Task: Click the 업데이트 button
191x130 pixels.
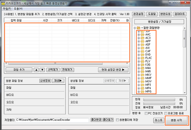Action: tap(180, 14)
